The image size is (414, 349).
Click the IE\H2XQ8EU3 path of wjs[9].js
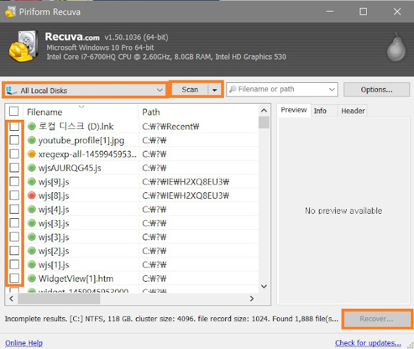pyautogui.click(x=186, y=182)
